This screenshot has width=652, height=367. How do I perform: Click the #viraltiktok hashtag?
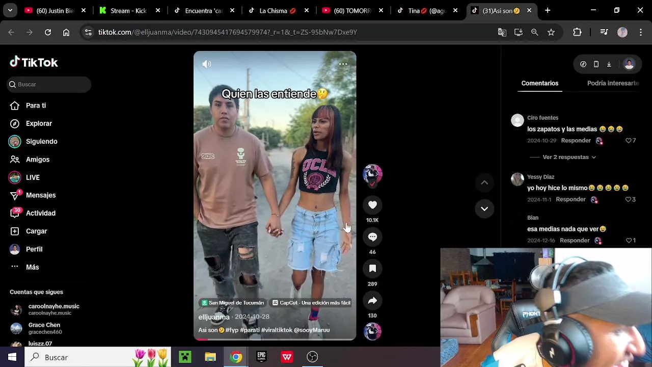(277, 330)
